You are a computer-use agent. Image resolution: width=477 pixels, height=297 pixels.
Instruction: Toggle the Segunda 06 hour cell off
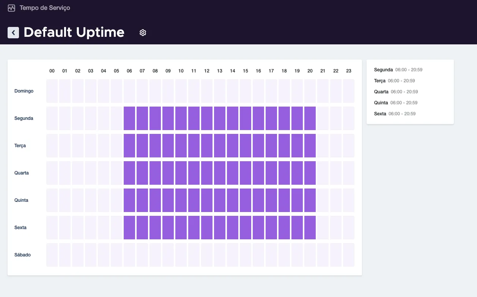coord(129,118)
